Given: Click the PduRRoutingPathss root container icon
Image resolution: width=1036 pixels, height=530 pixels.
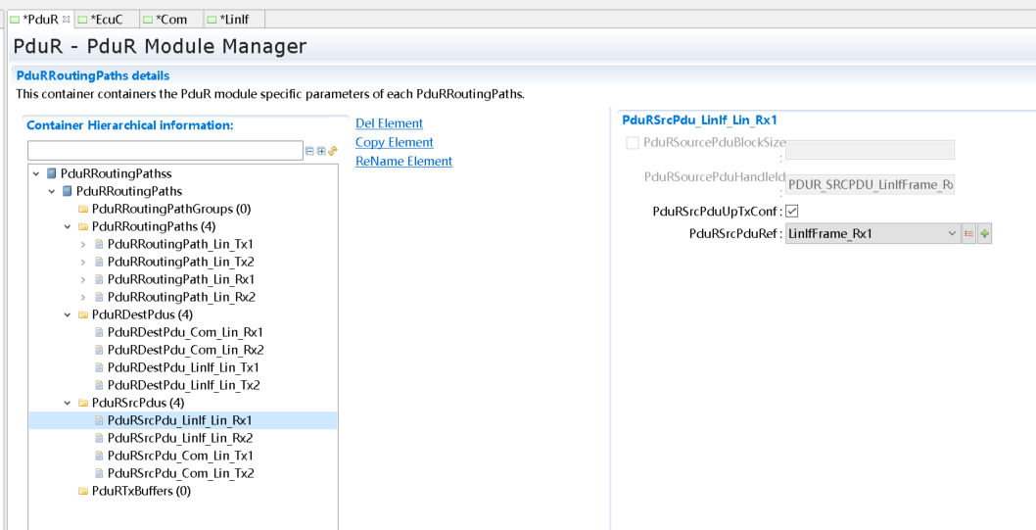Looking at the screenshot, I should pyautogui.click(x=52, y=173).
